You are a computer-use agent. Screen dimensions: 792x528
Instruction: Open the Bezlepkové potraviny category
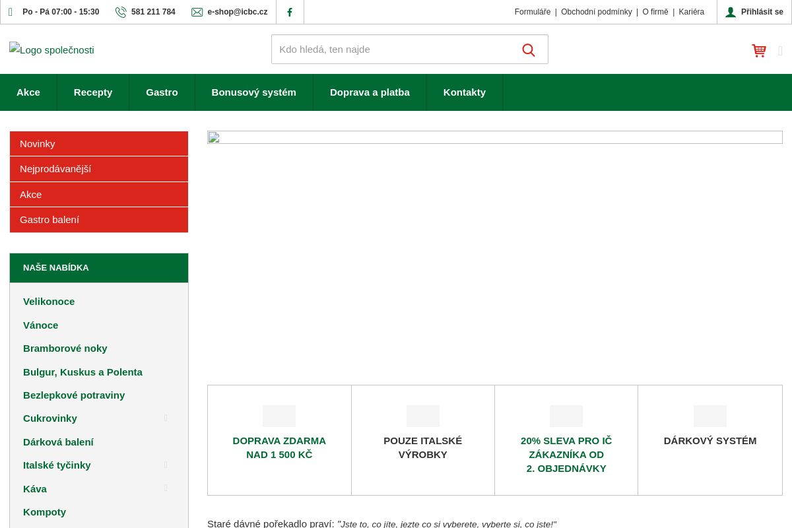(74, 395)
